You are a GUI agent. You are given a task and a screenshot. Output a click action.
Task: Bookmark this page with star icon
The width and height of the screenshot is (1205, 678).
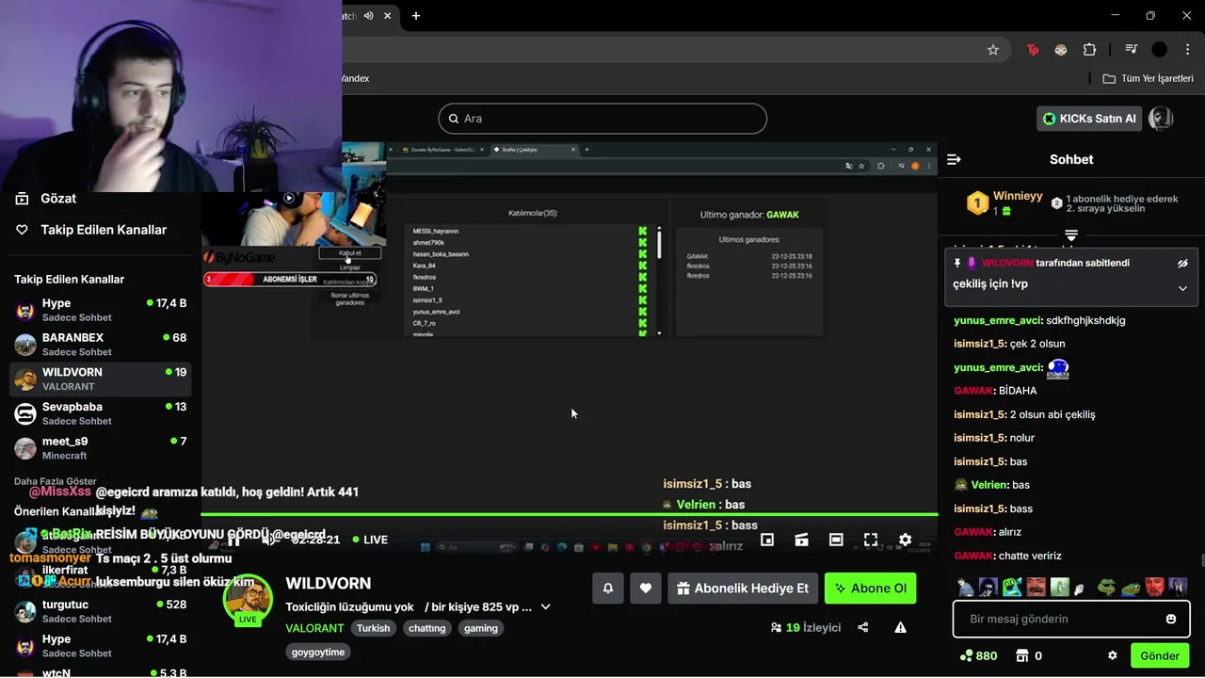coord(993,50)
